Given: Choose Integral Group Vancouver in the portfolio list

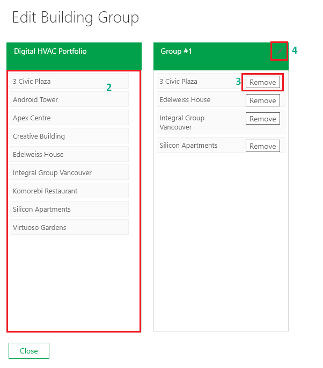Looking at the screenshot, I should (x=69, y=172).
